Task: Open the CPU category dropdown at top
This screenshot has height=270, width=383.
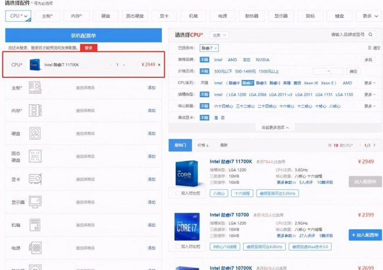Action: pos(18,16)
